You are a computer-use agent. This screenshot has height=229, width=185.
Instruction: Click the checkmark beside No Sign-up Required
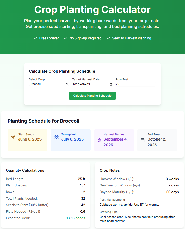point(66,38)
